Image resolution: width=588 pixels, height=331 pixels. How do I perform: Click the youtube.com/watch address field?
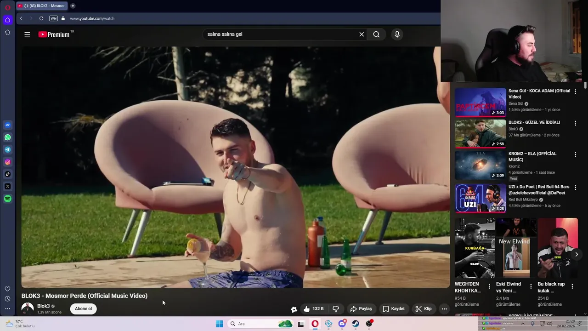tap(92, 18)
